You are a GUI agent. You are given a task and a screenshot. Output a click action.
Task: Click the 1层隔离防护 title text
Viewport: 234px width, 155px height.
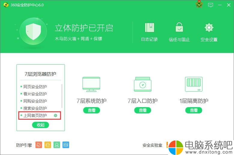[194, 101]
